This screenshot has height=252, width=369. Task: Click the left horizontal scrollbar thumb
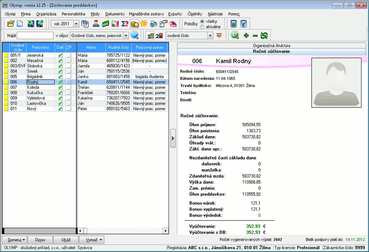pos(40,231)
